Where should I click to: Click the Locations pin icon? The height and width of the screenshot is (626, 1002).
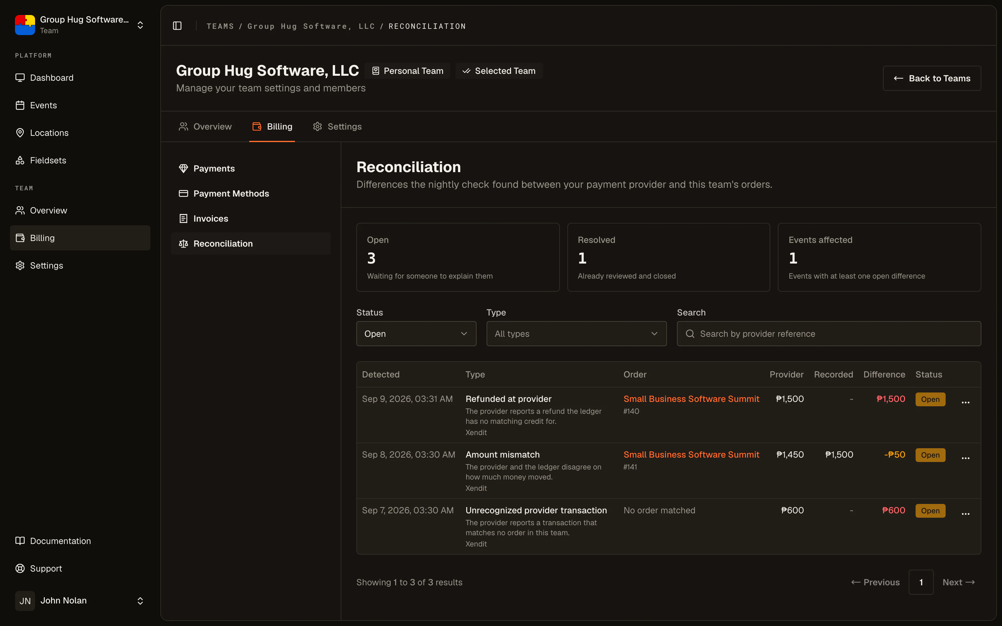[20, 133]
